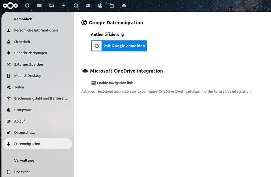
Task: Click the accessibility icon beside Erscheinungsbild
Action: pos(9,98)
